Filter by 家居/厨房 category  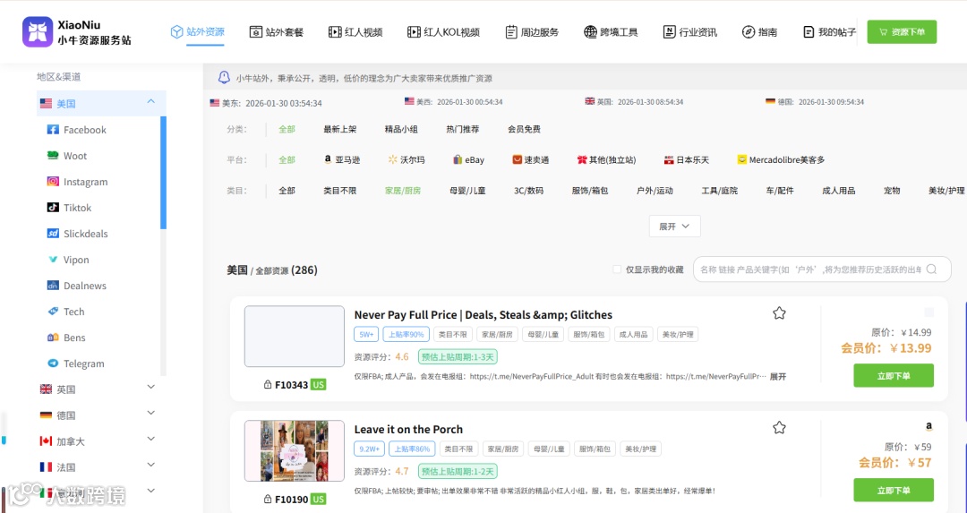pos(403,191)
